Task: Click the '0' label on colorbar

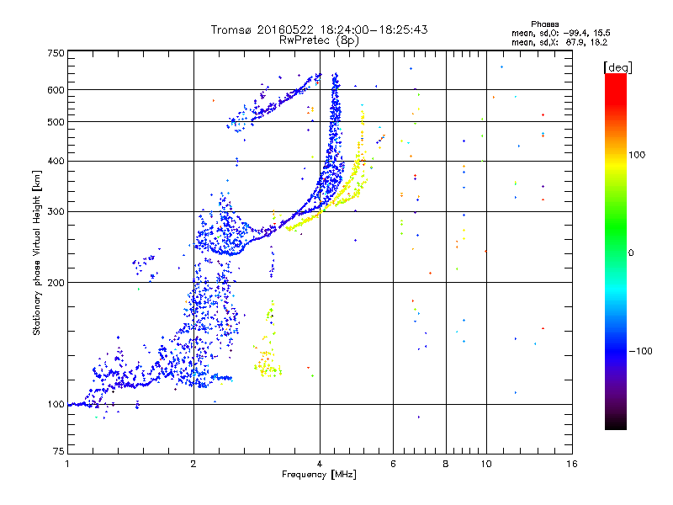Action: [x=631, y=253]
